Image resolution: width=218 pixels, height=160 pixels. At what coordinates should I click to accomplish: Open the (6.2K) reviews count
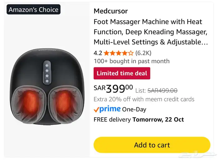click(x=143, y=53)
